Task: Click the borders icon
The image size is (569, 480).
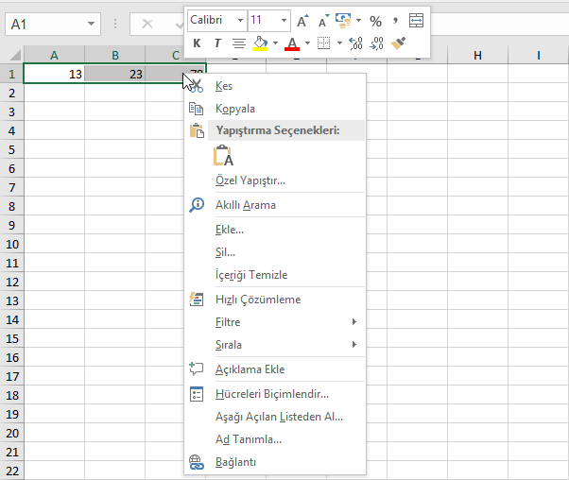Action: (x=323, y=43)
